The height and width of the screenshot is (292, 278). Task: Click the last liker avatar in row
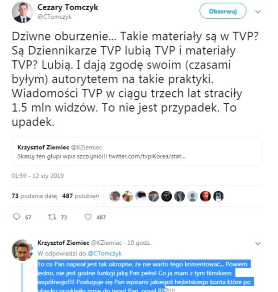coord(218,196)
